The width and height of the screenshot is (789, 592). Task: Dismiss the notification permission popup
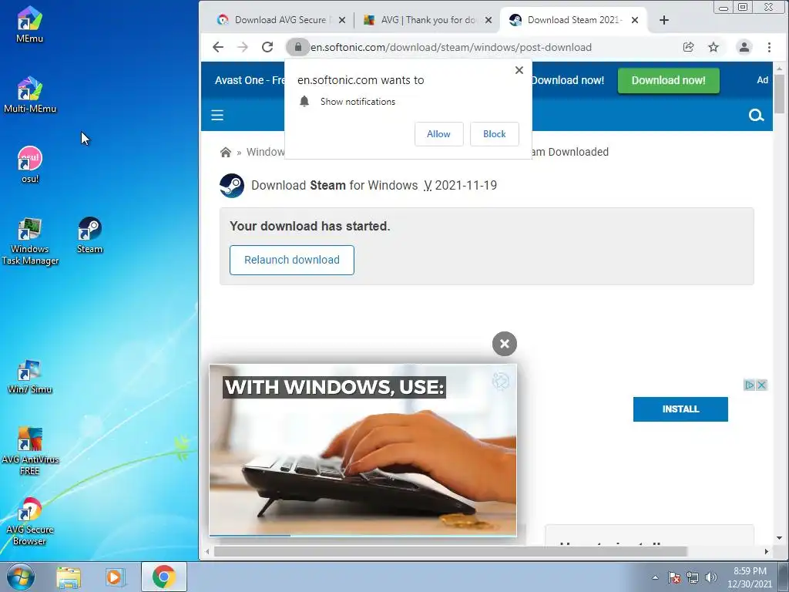tap(519, 70)
